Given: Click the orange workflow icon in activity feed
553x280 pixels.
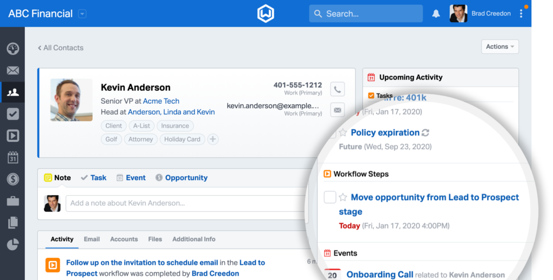Looking at the screenshot, I should coord(52,265).
